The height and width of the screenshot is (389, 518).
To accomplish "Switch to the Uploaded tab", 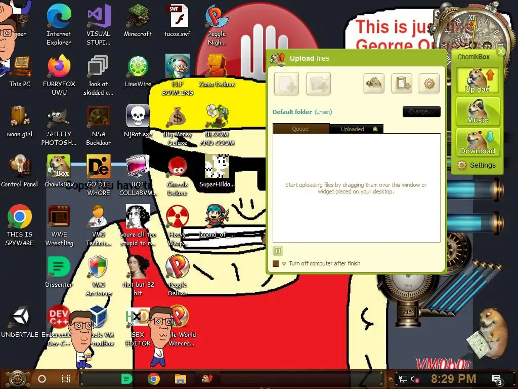I will tap(356, 129).
